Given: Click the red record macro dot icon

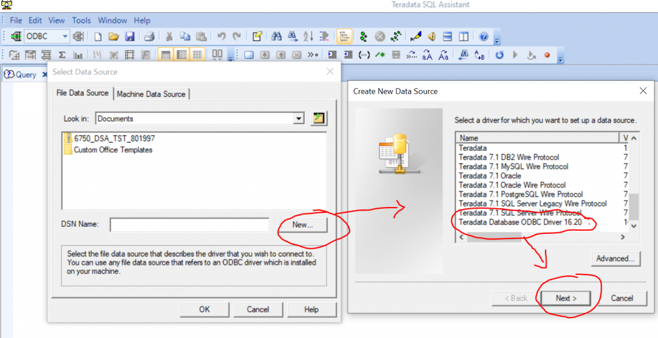Looking at the screenshot, I should [x=547, y=55].
